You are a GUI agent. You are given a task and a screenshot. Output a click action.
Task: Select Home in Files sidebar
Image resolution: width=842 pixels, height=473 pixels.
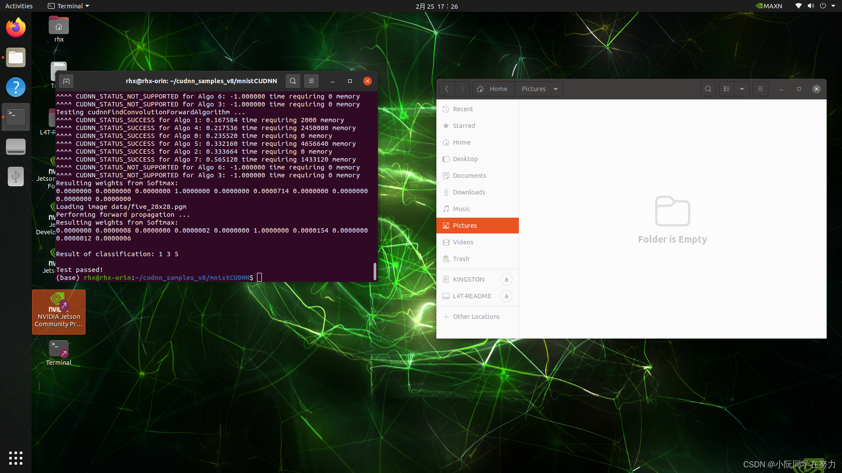pyautogui.click(x=478, y=142)
